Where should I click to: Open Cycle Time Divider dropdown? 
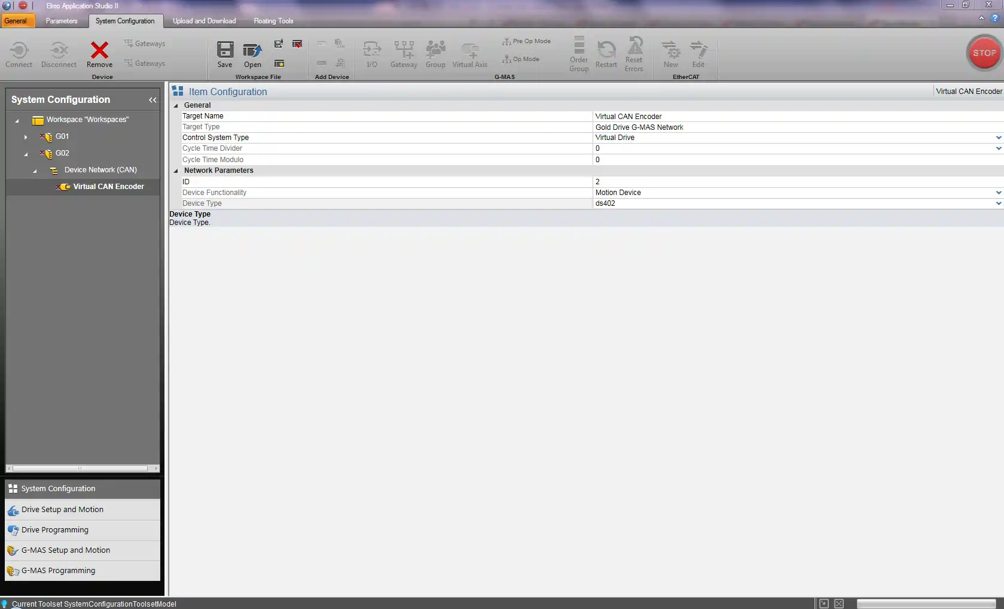[x=998, y=148]
